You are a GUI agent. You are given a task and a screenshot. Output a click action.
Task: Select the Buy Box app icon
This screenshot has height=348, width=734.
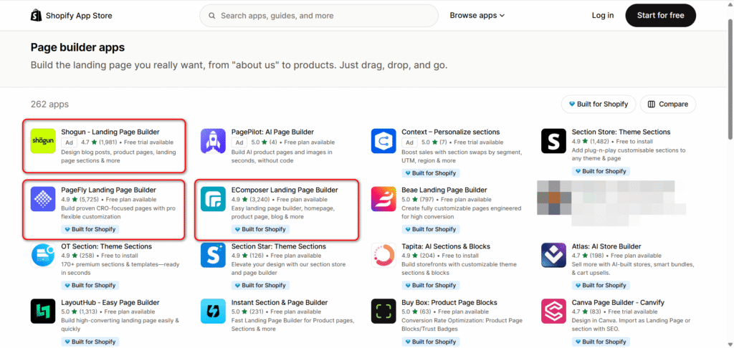tap(384, 311)
